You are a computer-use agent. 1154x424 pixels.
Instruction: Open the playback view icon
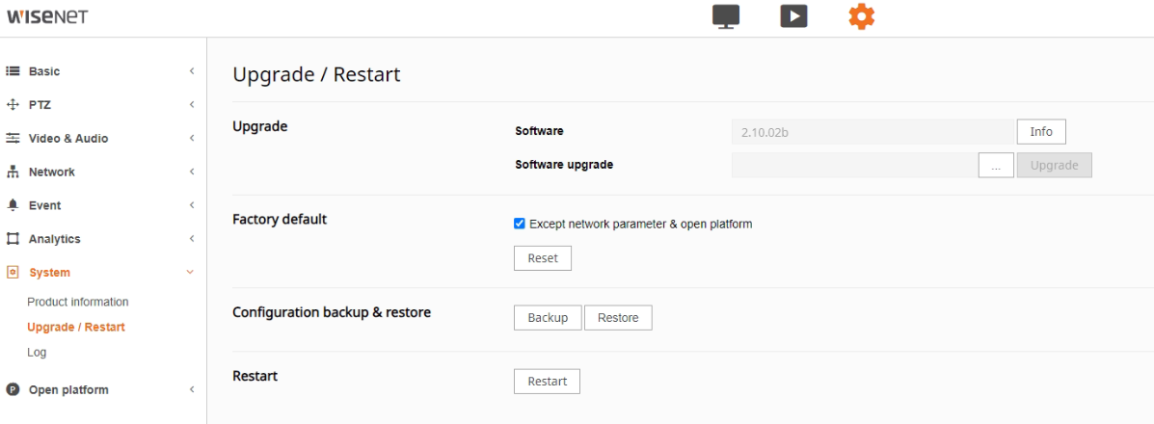click(793, 16)
